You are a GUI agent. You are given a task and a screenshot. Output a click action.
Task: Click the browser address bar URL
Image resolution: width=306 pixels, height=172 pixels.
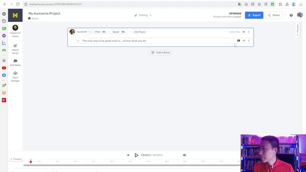point(55,4)
